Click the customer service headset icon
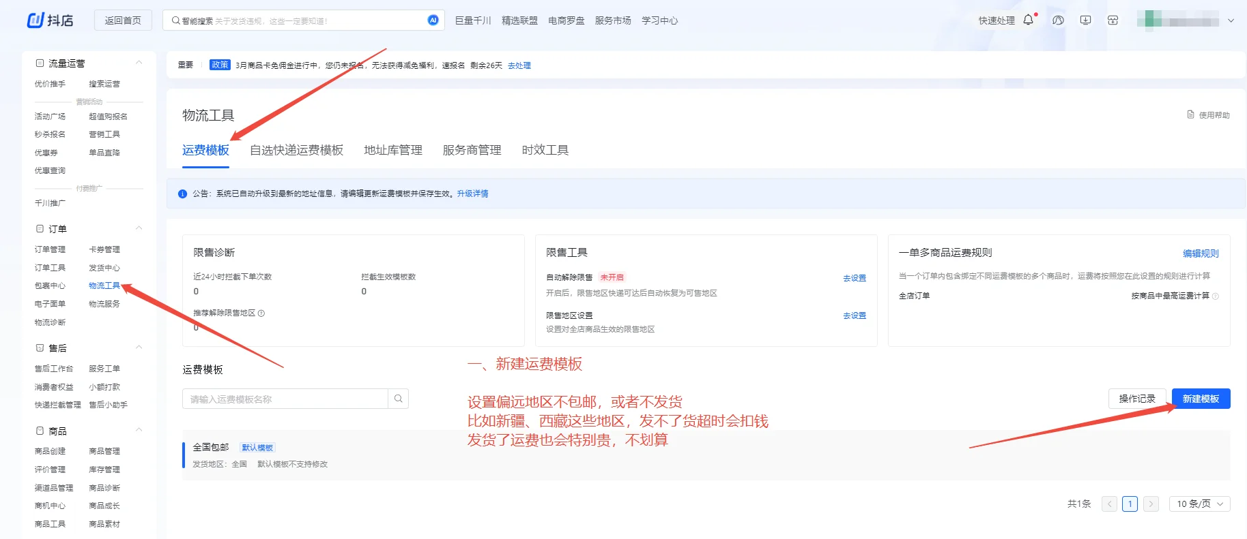Image resolution: width=1247 pixels, height=539 pixels. coord(1058,20)
